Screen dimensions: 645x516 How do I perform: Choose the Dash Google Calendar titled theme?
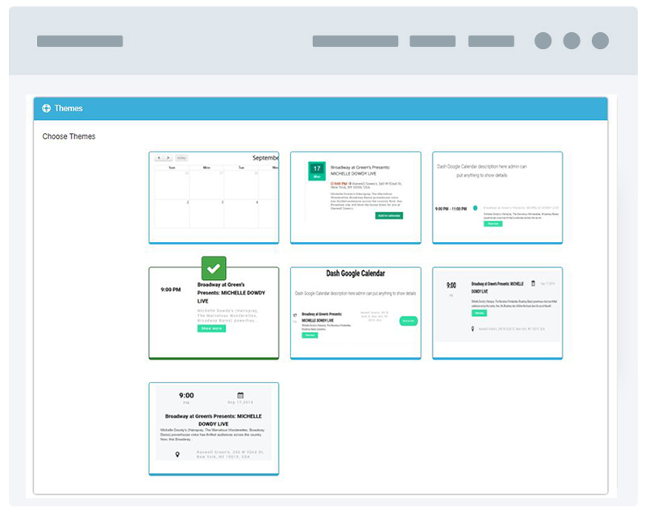356,313
